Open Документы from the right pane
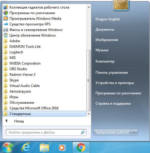This screenshot has width=150, height=153. click(x=105, y=29)
